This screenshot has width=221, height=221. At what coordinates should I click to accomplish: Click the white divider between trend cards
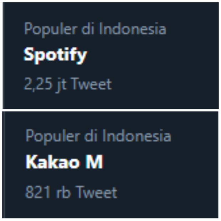[x=110, y=110]
